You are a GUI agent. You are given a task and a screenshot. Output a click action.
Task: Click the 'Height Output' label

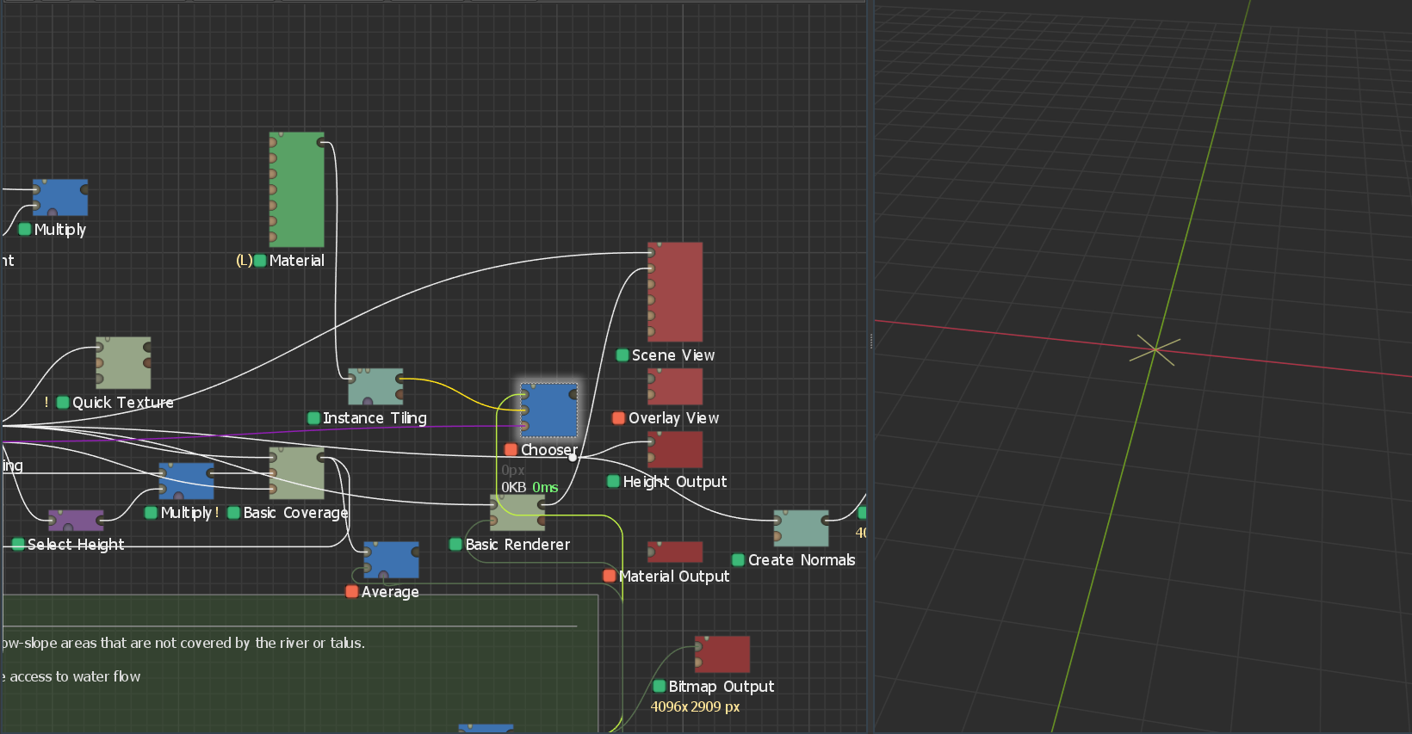coord(675,482)
